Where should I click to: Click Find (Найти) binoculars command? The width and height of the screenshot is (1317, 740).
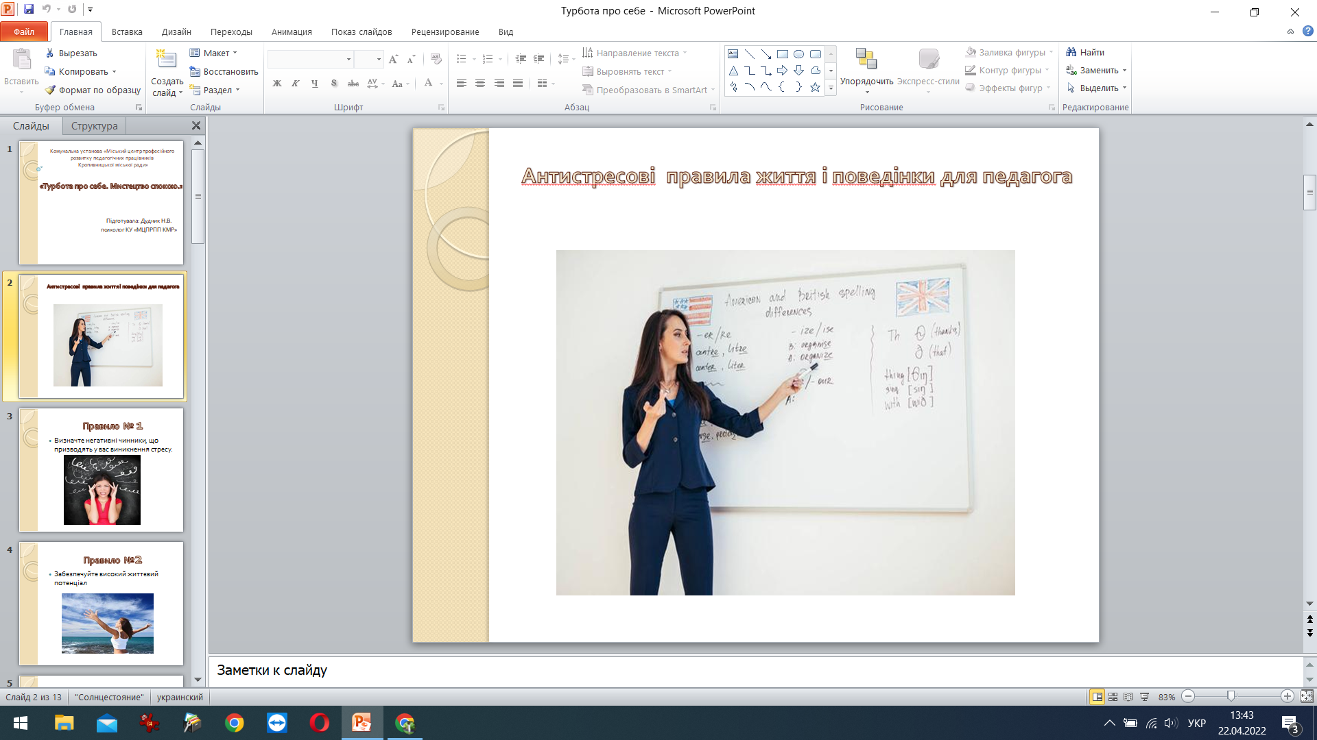click(1085, 52)
